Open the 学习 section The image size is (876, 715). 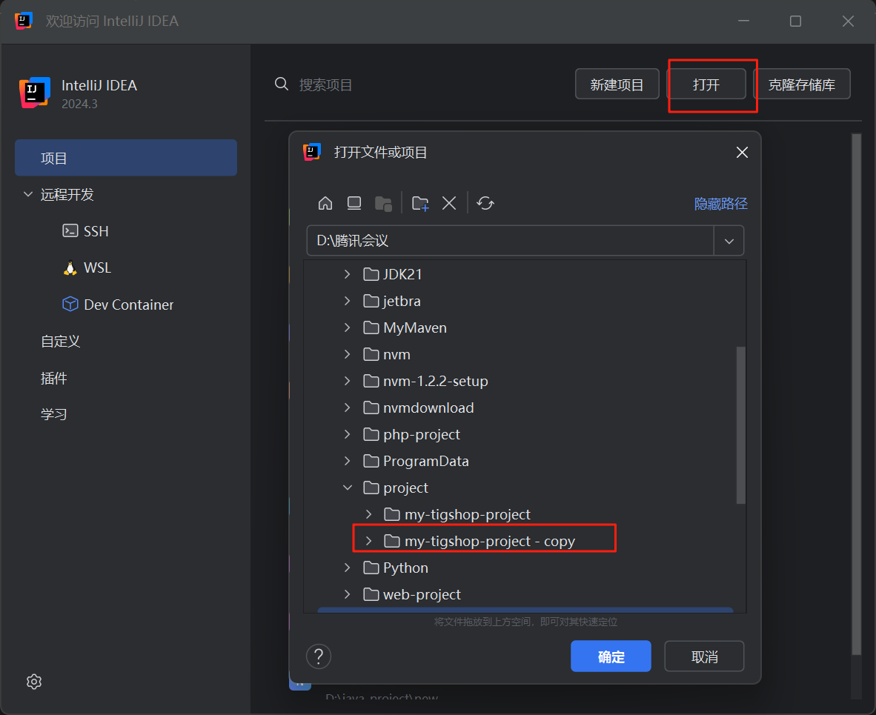click(x=53, y=414)
